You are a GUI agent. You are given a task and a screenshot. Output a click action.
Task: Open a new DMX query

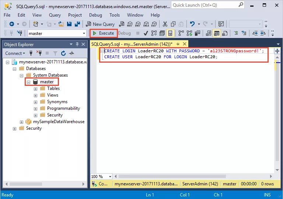(x=138, y=24)
